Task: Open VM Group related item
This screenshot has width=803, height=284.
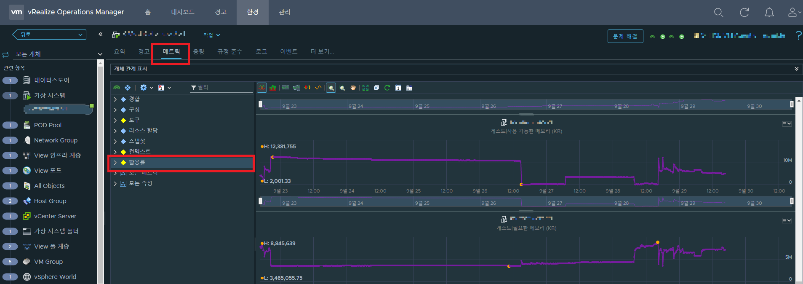Action: click(x=48, y=262)
